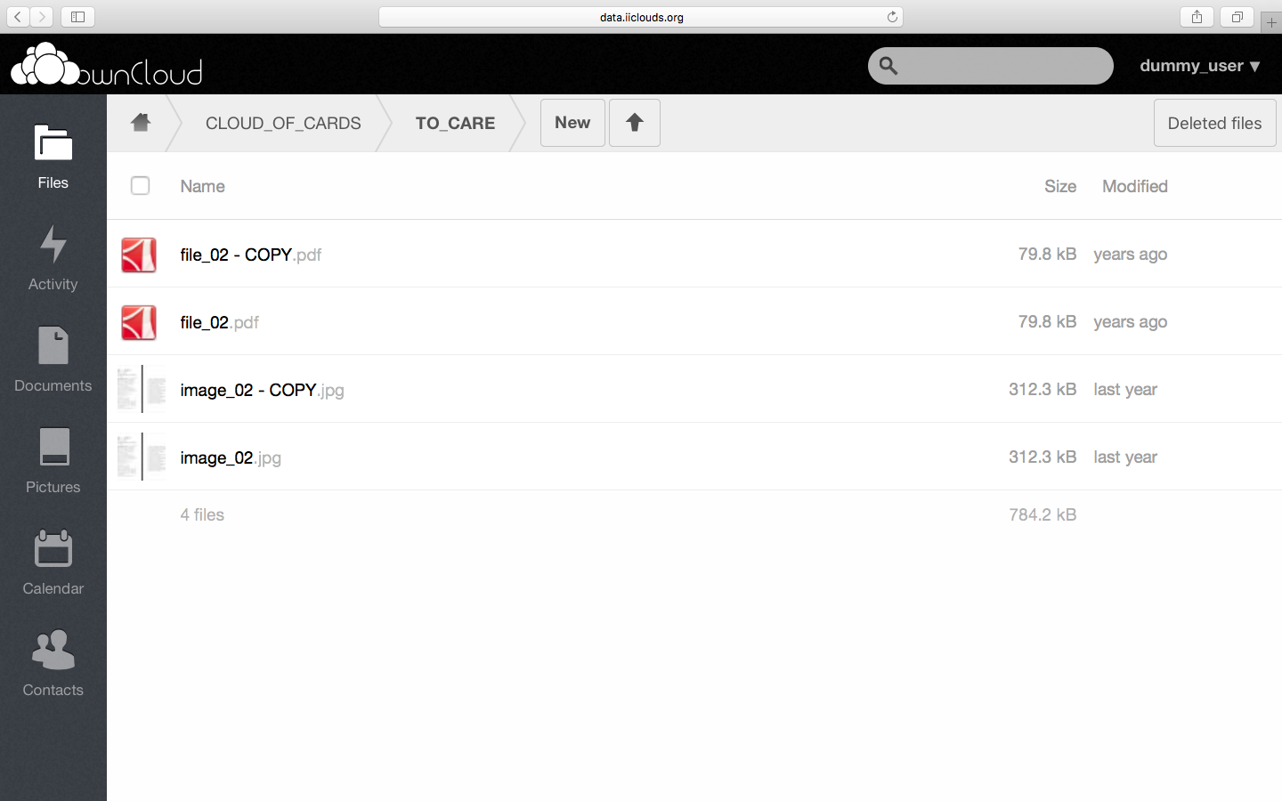
Task: Open the Files section in sidebar
Action: point(53,157)
